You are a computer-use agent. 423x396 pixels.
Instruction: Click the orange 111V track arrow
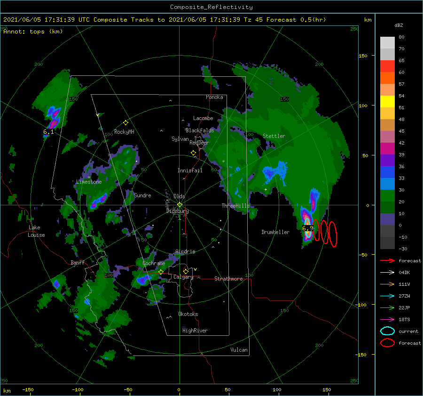coord(387,284)
